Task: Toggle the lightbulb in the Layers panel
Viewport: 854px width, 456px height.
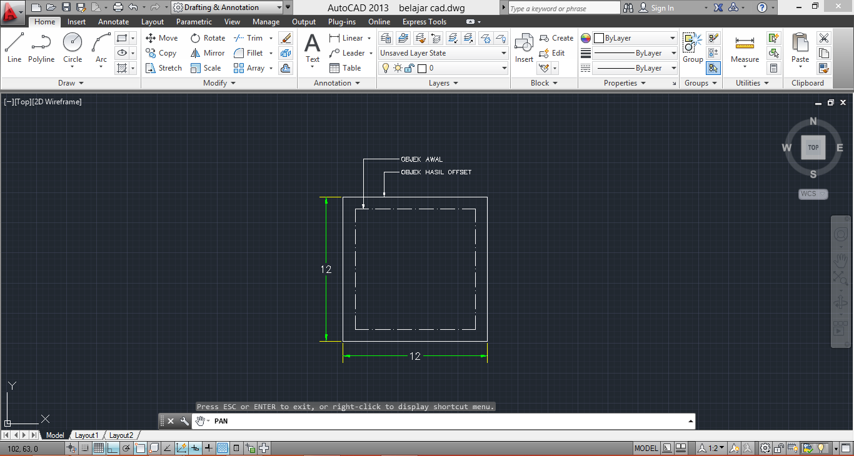Action: tap(386, 69)
